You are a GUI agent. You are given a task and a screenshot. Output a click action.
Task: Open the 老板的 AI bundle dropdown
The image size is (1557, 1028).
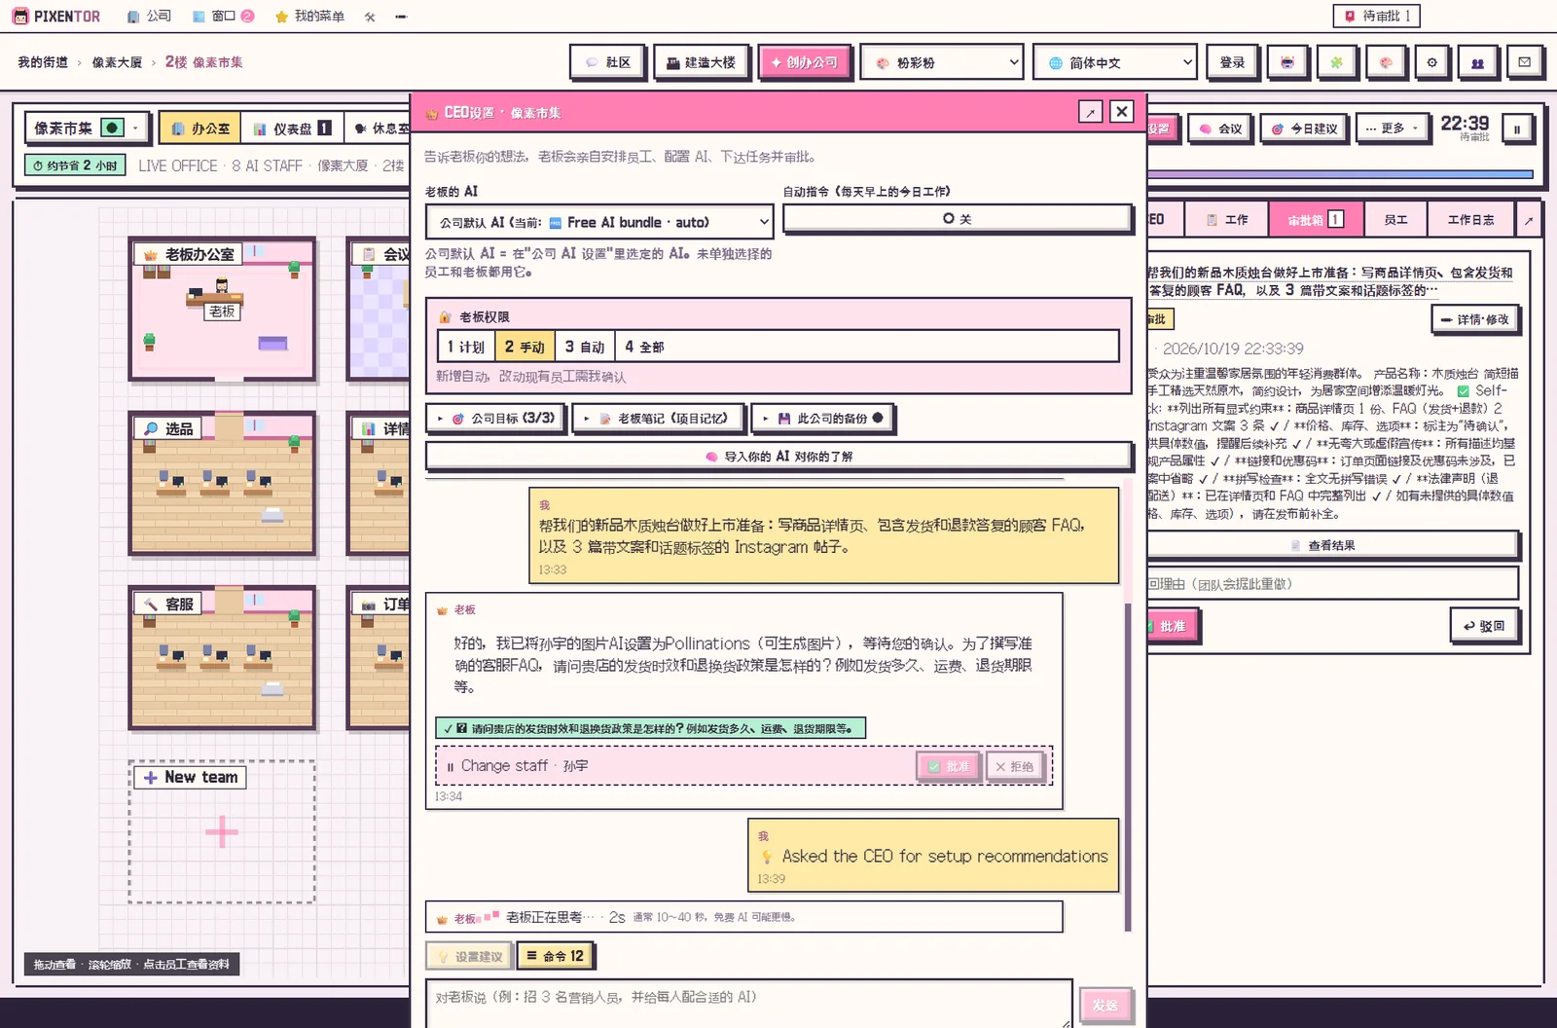(599, 222)
